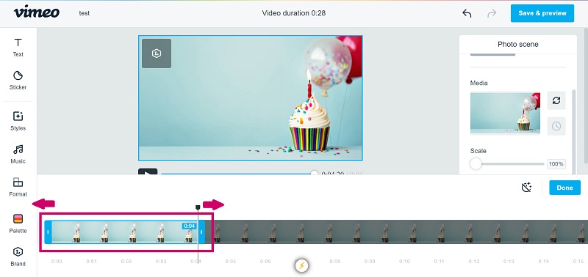Open the Styles panel
The width and height of the screenshot is (588, 277).
point(18,122)
